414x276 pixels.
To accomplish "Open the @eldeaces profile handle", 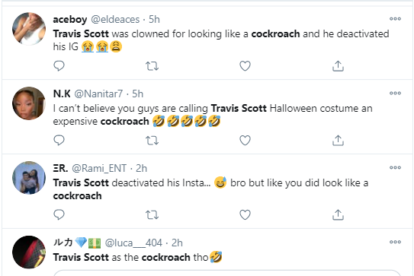I will pos(115,20).
